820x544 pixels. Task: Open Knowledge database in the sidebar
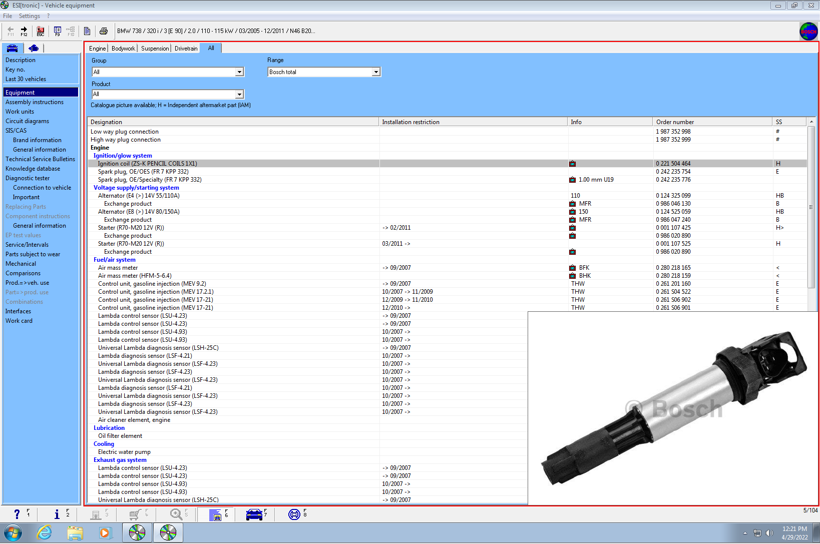click(33, 169)
